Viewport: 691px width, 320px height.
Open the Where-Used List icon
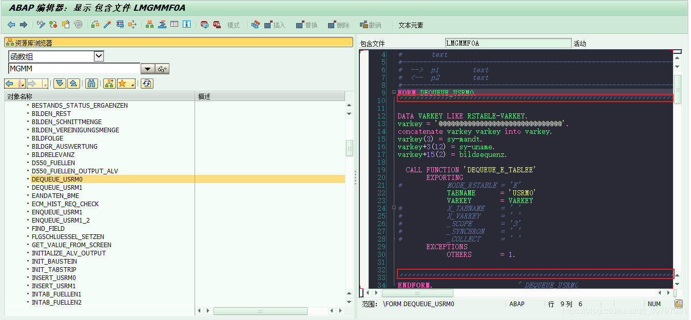(x=132, y=25)
